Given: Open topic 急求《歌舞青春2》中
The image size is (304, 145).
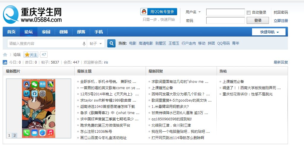Looking at the screenshot, I should click(110, 113).
